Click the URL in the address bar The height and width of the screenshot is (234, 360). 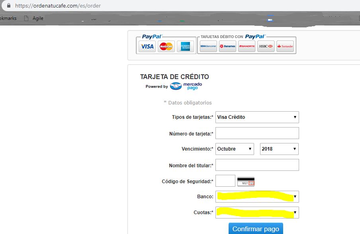[x=58, y=6]
